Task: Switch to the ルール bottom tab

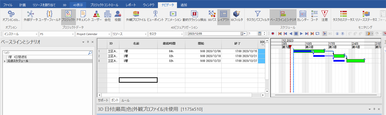Action: [x=125, y=100]
